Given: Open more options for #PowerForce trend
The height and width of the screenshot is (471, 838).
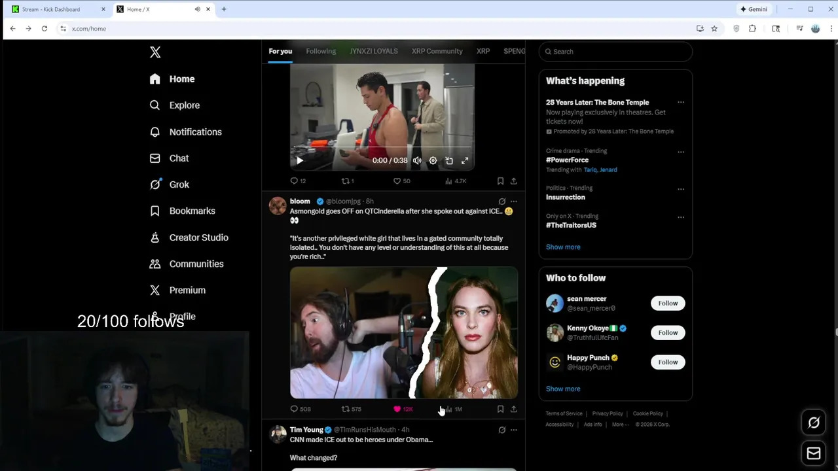Looking at the screenshot, I should pyautogui.click(x=681, y=152).
